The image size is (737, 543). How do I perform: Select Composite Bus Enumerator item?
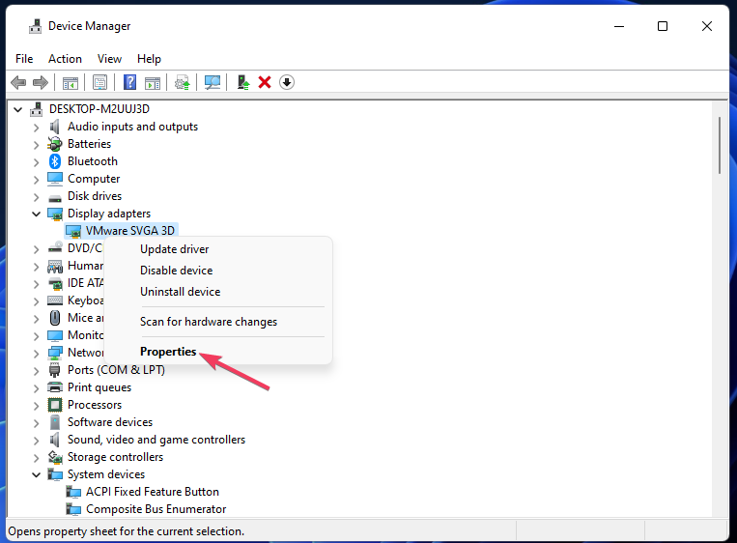pos(156,509)
